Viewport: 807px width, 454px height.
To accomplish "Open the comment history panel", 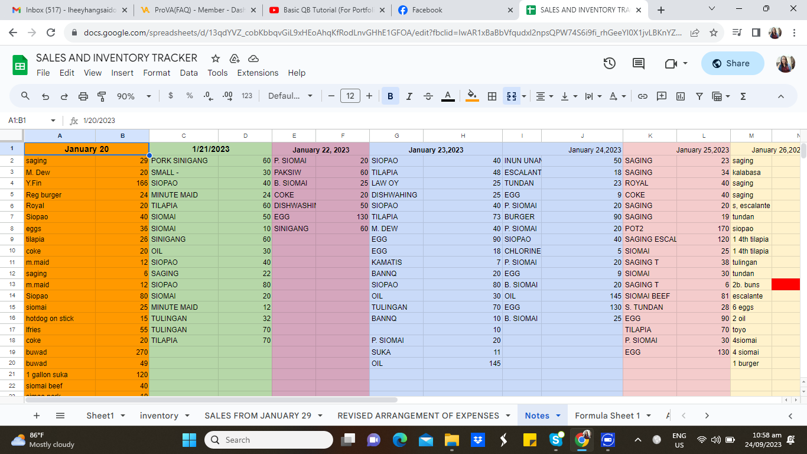I will (639, 63).
